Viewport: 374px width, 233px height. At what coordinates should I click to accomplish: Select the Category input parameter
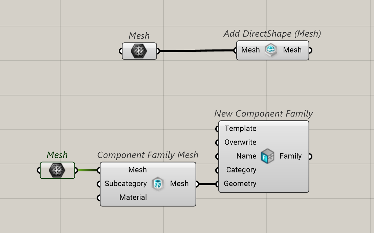241,170
